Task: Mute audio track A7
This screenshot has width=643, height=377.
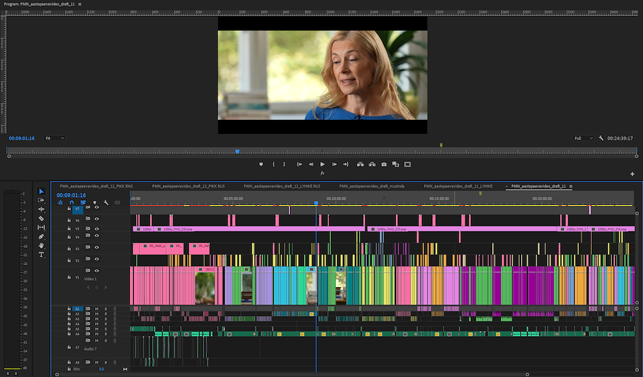Action: pyautogui.click(x=96, y=342)
